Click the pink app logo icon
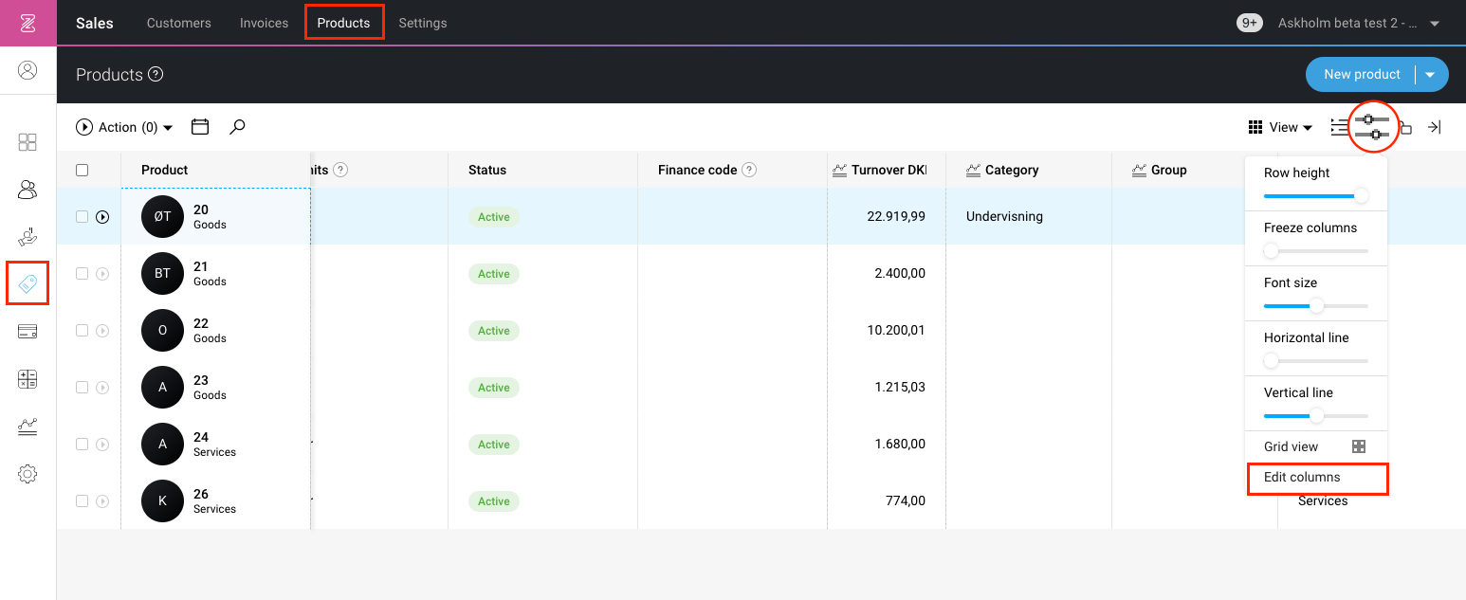The height and width of the screenshot is (600, 1466). [x=27, y=23]
